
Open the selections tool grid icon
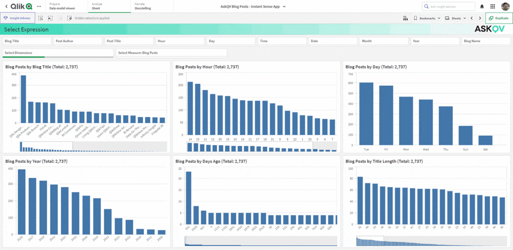[x=405, y=18]
